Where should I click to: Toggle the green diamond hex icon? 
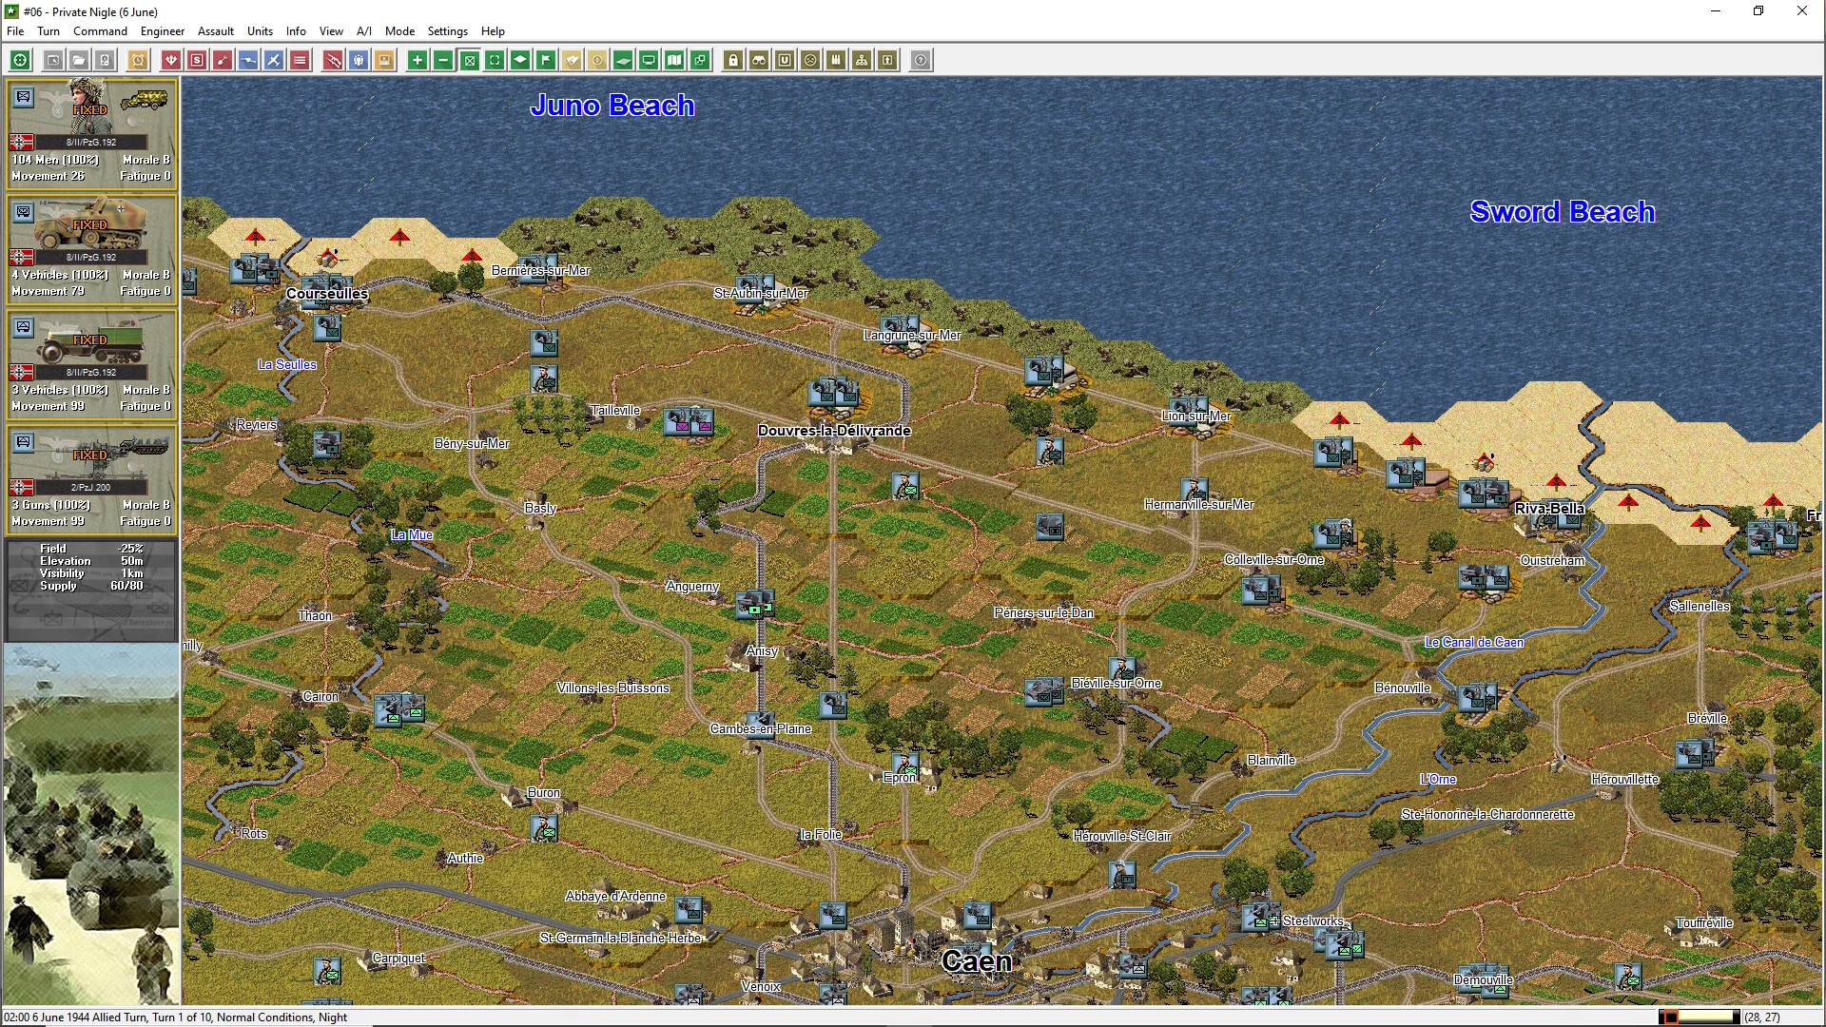[520, 60]
